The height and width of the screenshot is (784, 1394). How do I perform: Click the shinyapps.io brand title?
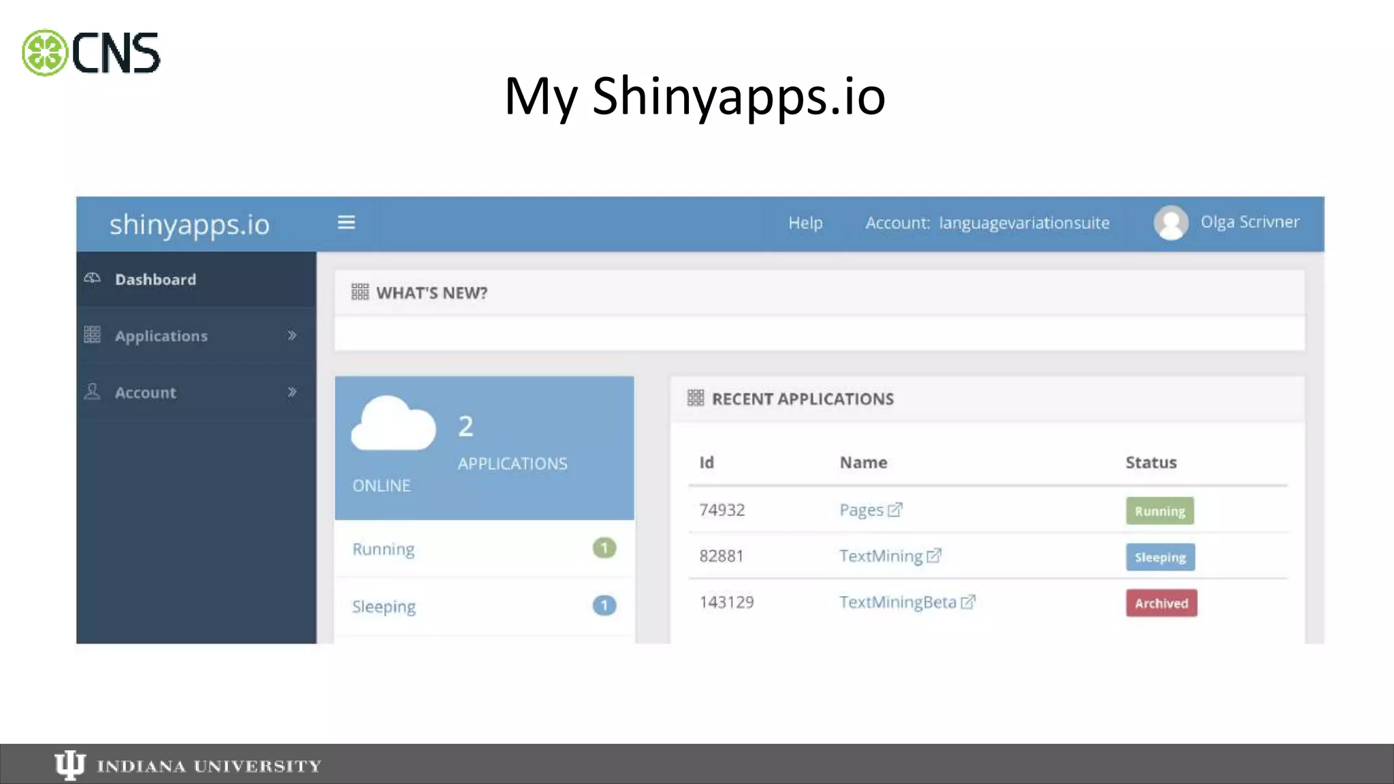[190, 224]
